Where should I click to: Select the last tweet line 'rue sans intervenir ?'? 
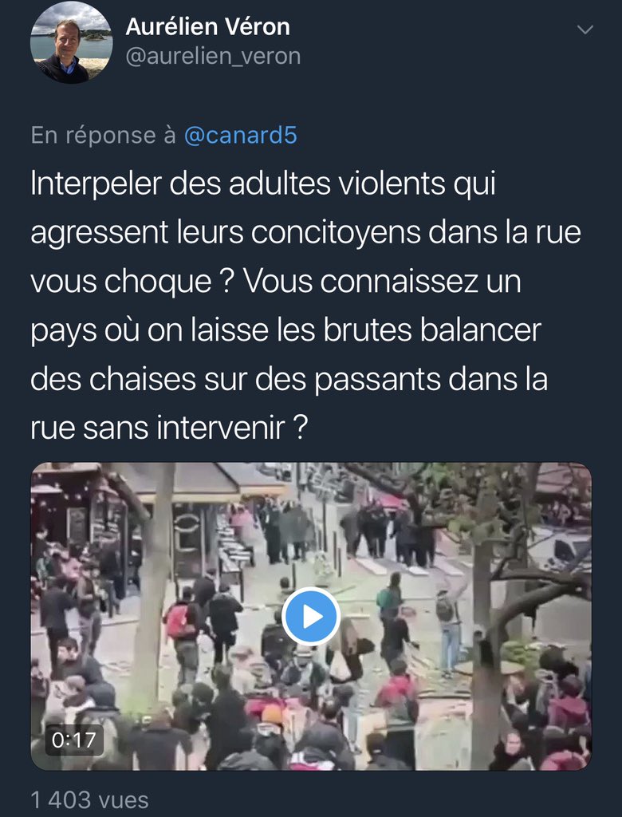(169, 428)
